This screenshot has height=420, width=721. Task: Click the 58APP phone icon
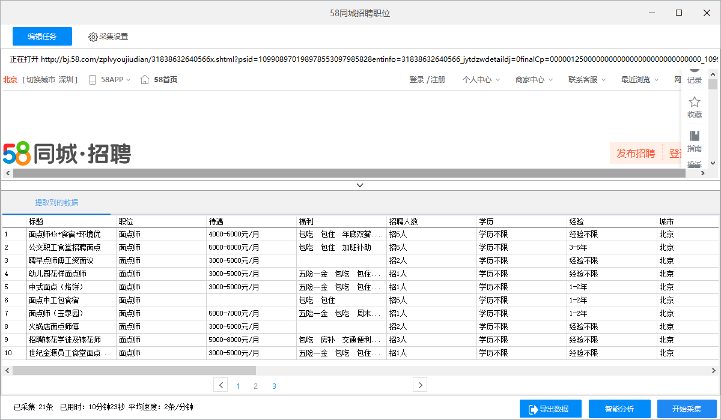tap(93, 79)
